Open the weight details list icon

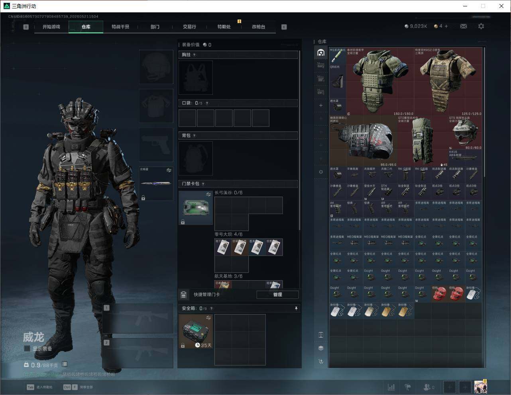tap(65, 364)
